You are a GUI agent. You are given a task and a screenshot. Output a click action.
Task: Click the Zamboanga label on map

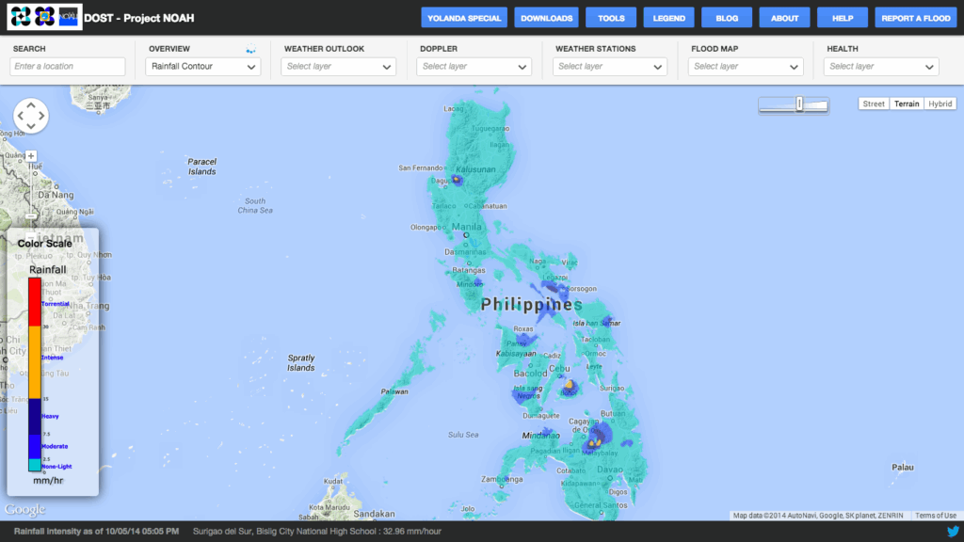503,479
